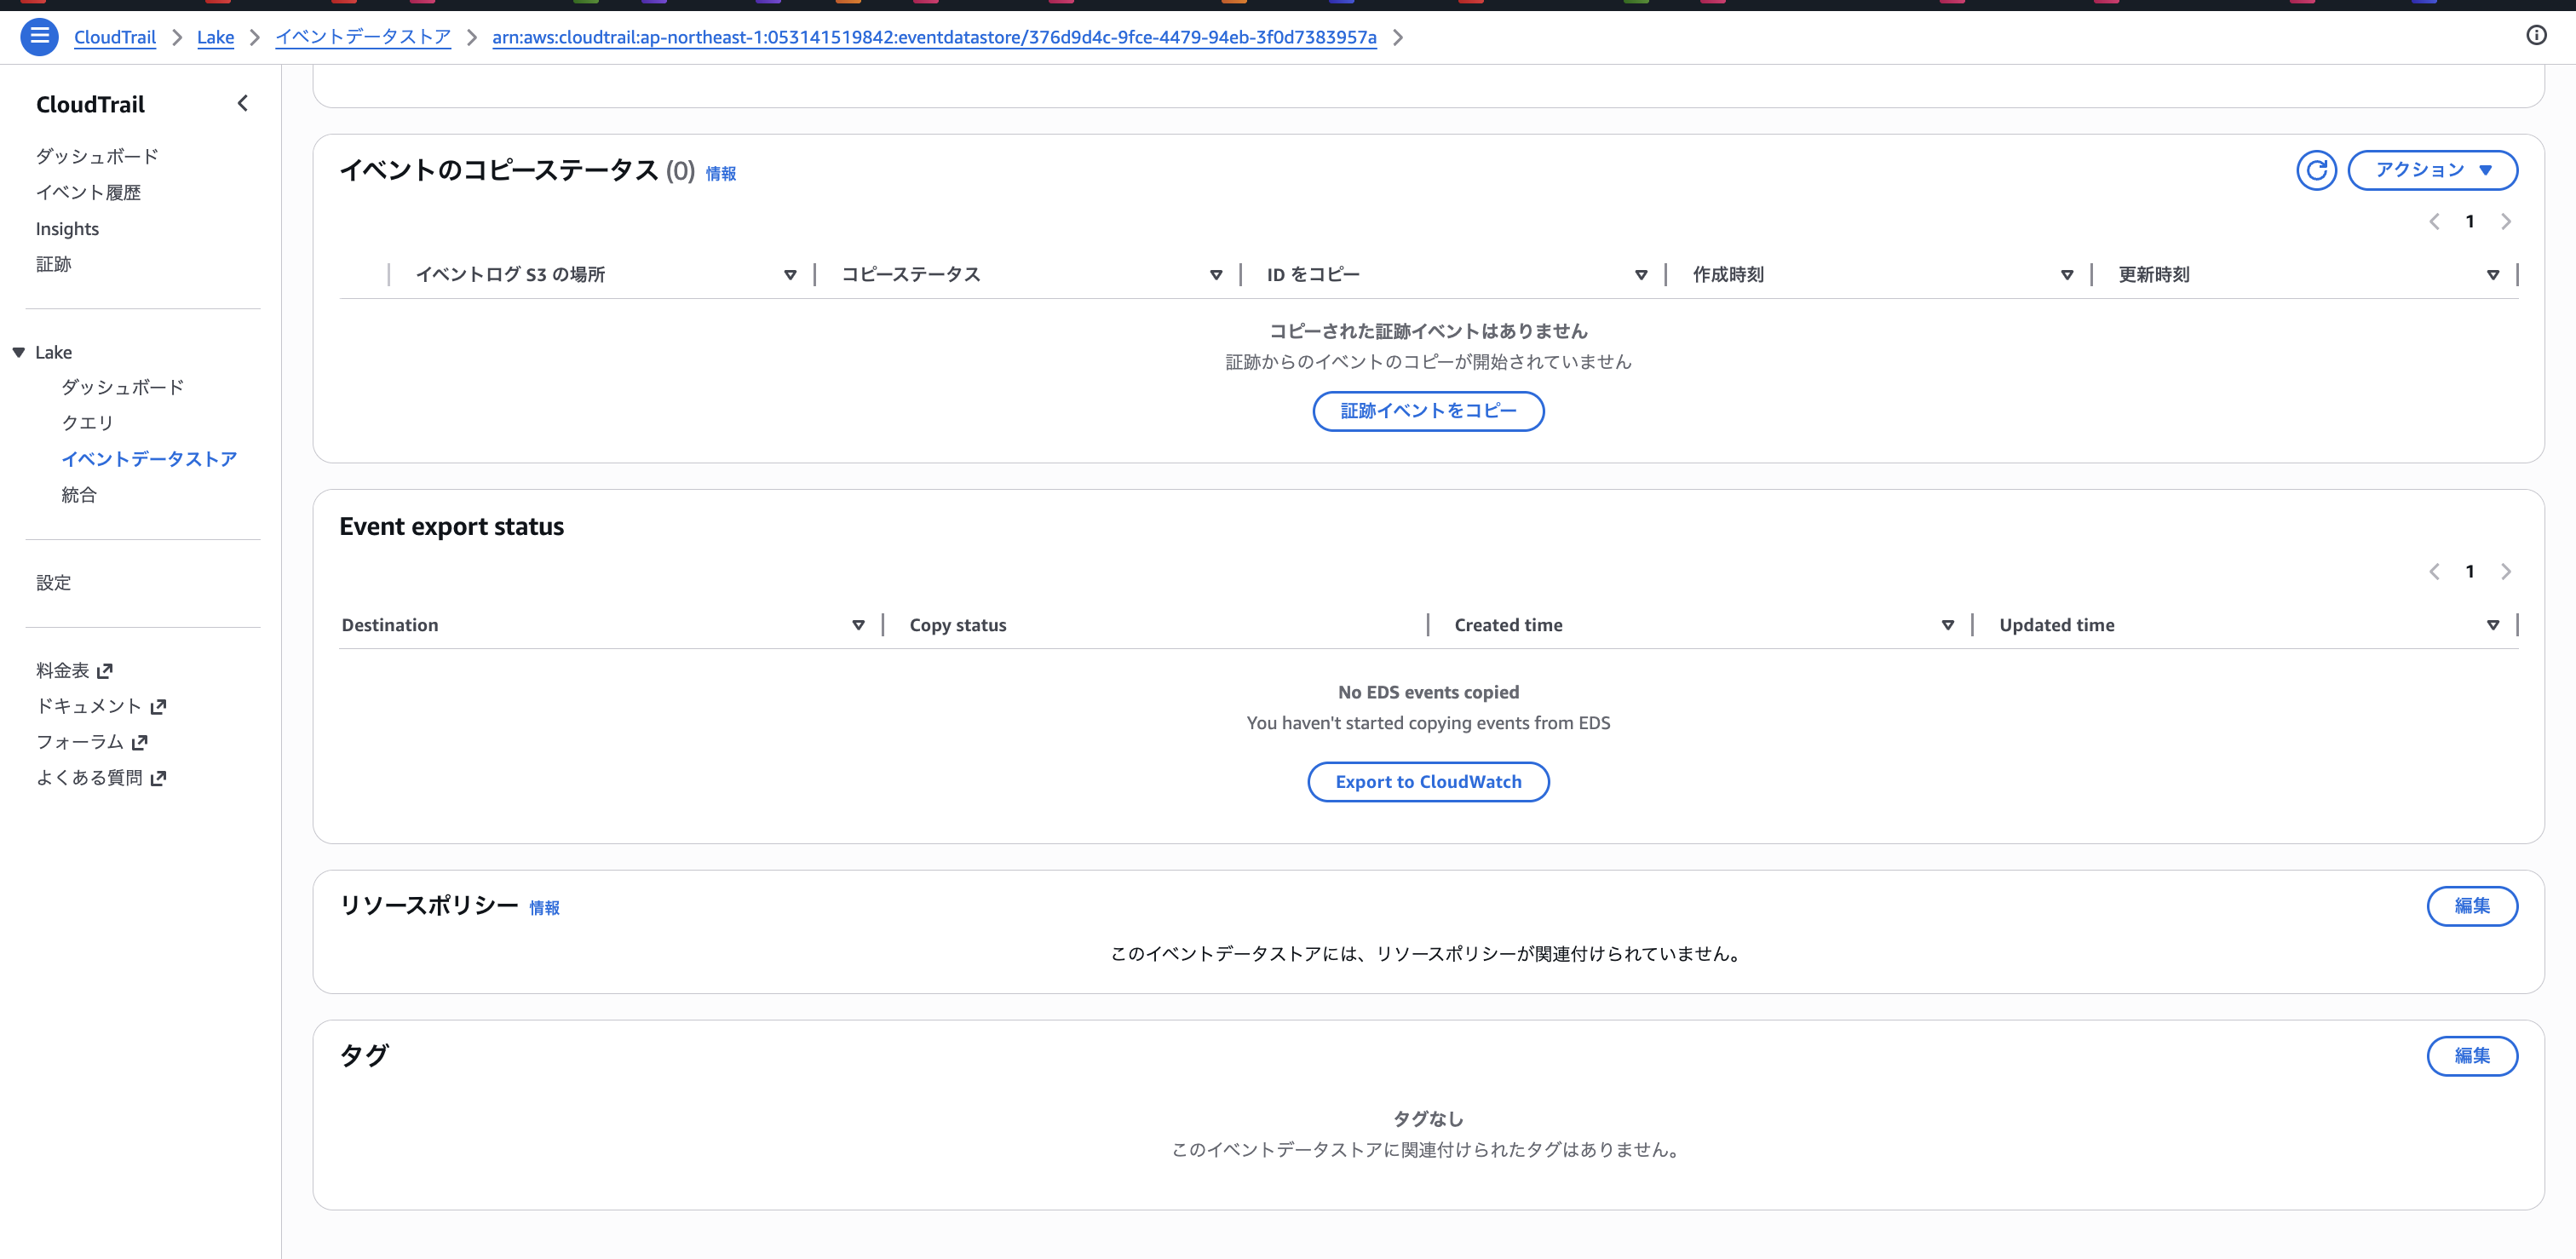Image resolution: width=2576 pixels, height=1259 pixels.
Task: Go to next page in Event export status
Action: [2506, 572]
